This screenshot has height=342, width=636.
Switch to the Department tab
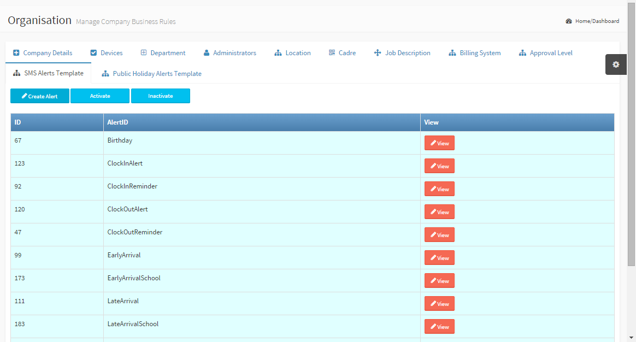pyautogui.click(x=168, y=53)
